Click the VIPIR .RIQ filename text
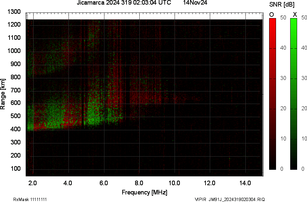 point(229,199)
